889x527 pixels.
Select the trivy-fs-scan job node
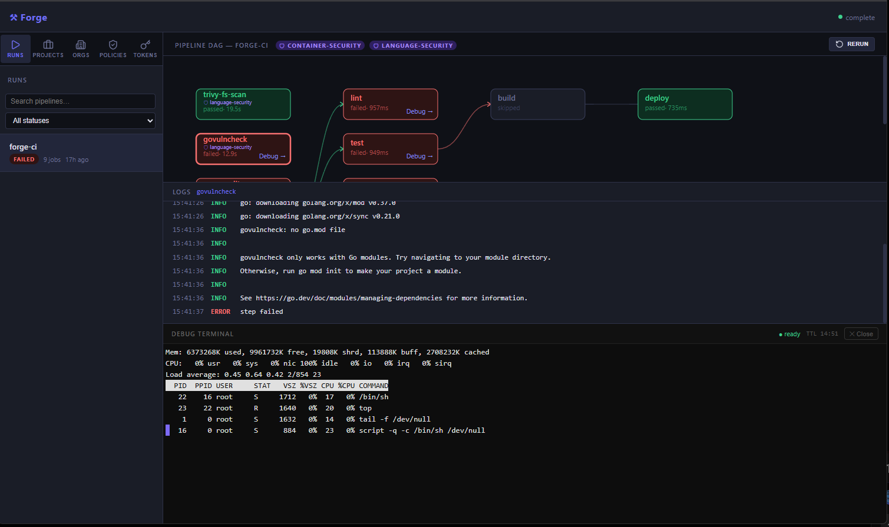(x=243, y=104)
